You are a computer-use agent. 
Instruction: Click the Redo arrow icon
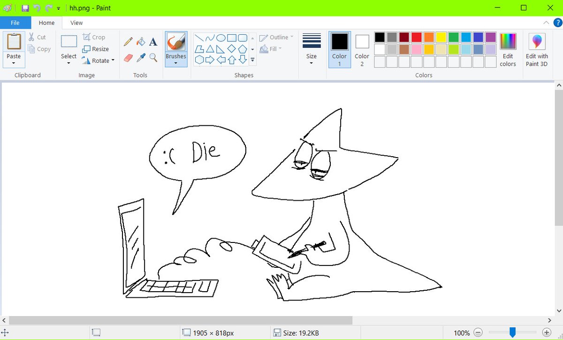coord(48,8)
